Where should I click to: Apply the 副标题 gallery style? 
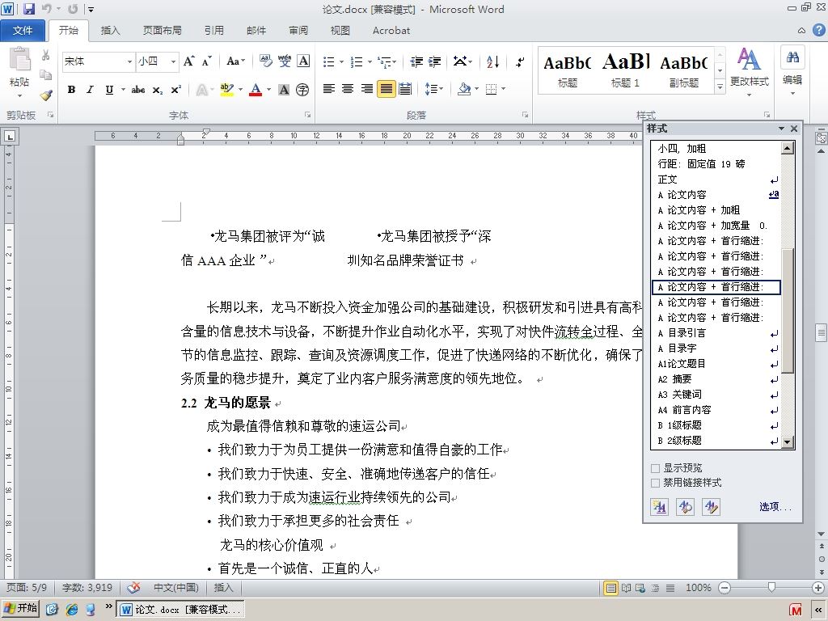[x=684, y=70]
